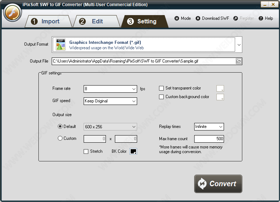Click the Register link

[x=244, y=18]
